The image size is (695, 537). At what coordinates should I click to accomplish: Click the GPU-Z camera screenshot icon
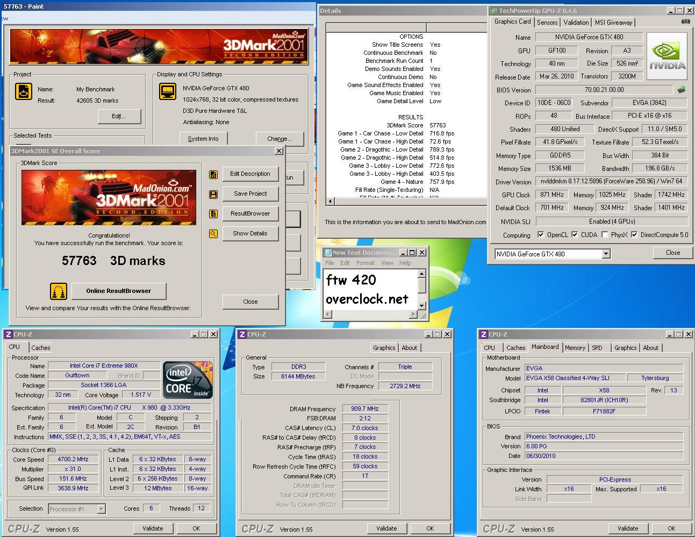pyautogui.click(x=685, y=22)
